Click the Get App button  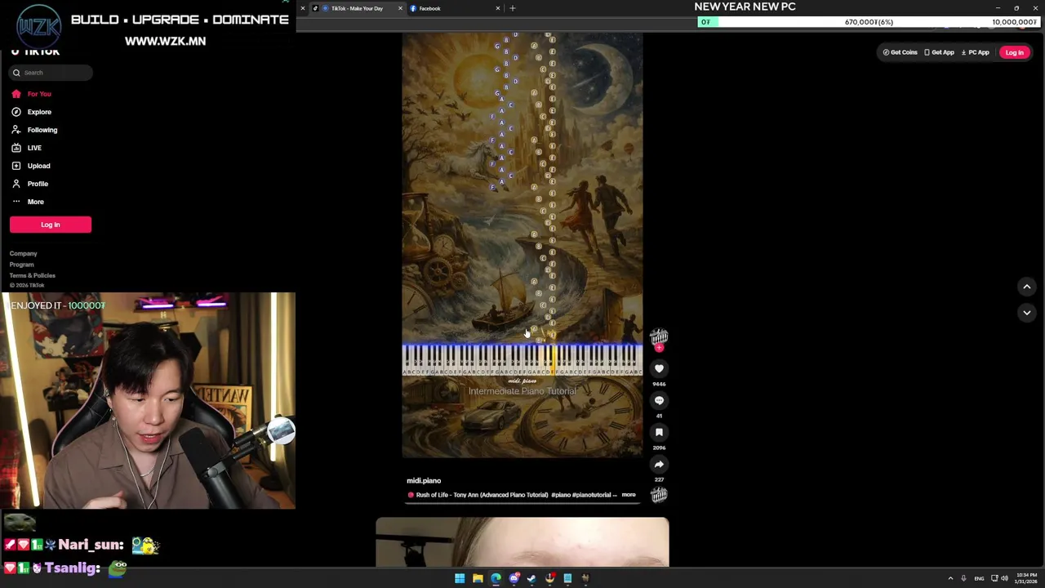(x=939, y=52)
